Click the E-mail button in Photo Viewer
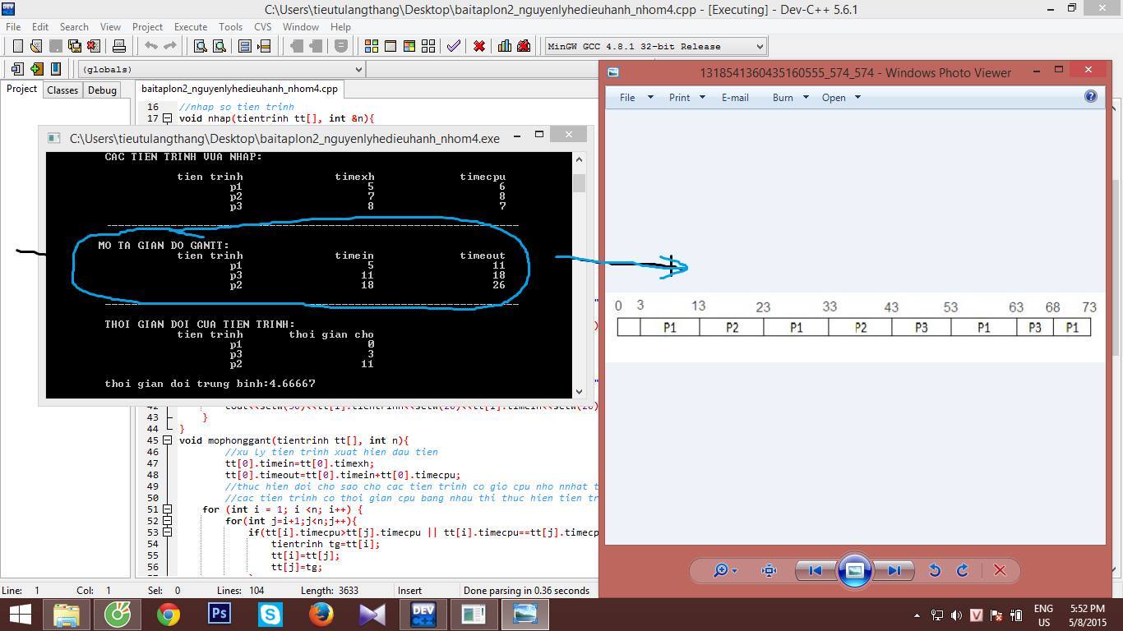This screenshot has height=631, width=1123. (x=734, y=97)
